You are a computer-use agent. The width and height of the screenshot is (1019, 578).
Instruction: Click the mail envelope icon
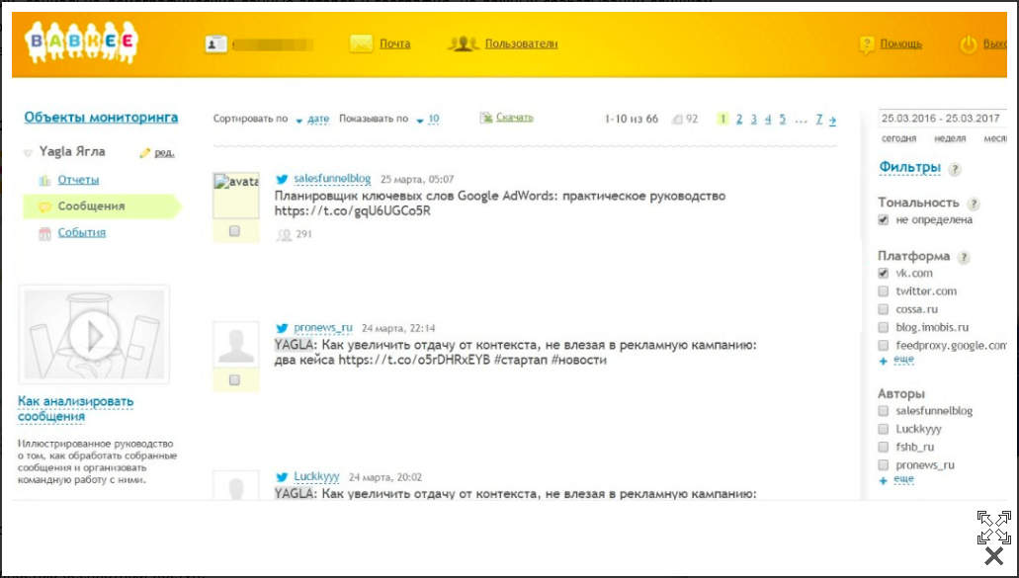(x=361, y=43)
